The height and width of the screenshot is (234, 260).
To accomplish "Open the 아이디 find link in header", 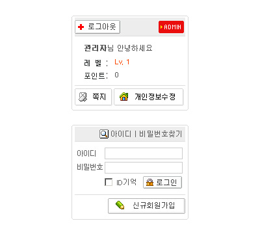I will 121,134.
